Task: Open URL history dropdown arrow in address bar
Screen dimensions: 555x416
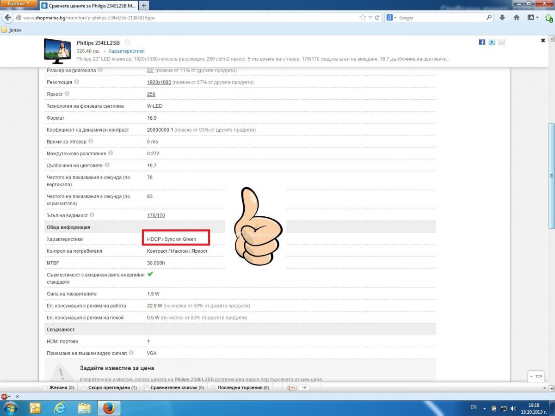Action: pos(370,18)
